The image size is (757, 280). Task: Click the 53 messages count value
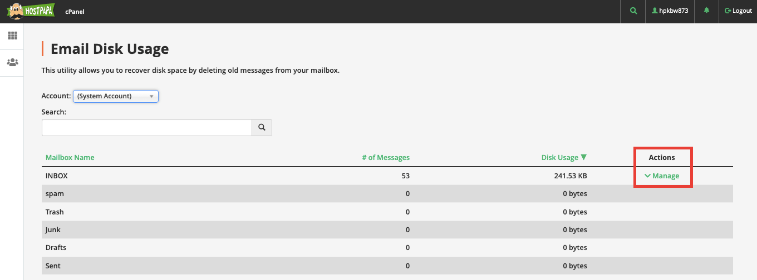(406, 176)
